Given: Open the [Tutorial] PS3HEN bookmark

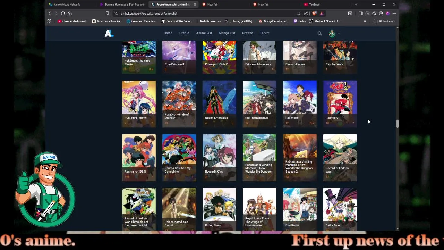Looking at the screenshot, I should pyautogui.click(x=239, y=21).
